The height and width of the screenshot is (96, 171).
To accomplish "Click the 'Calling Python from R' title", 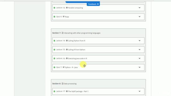I will 77,41.
